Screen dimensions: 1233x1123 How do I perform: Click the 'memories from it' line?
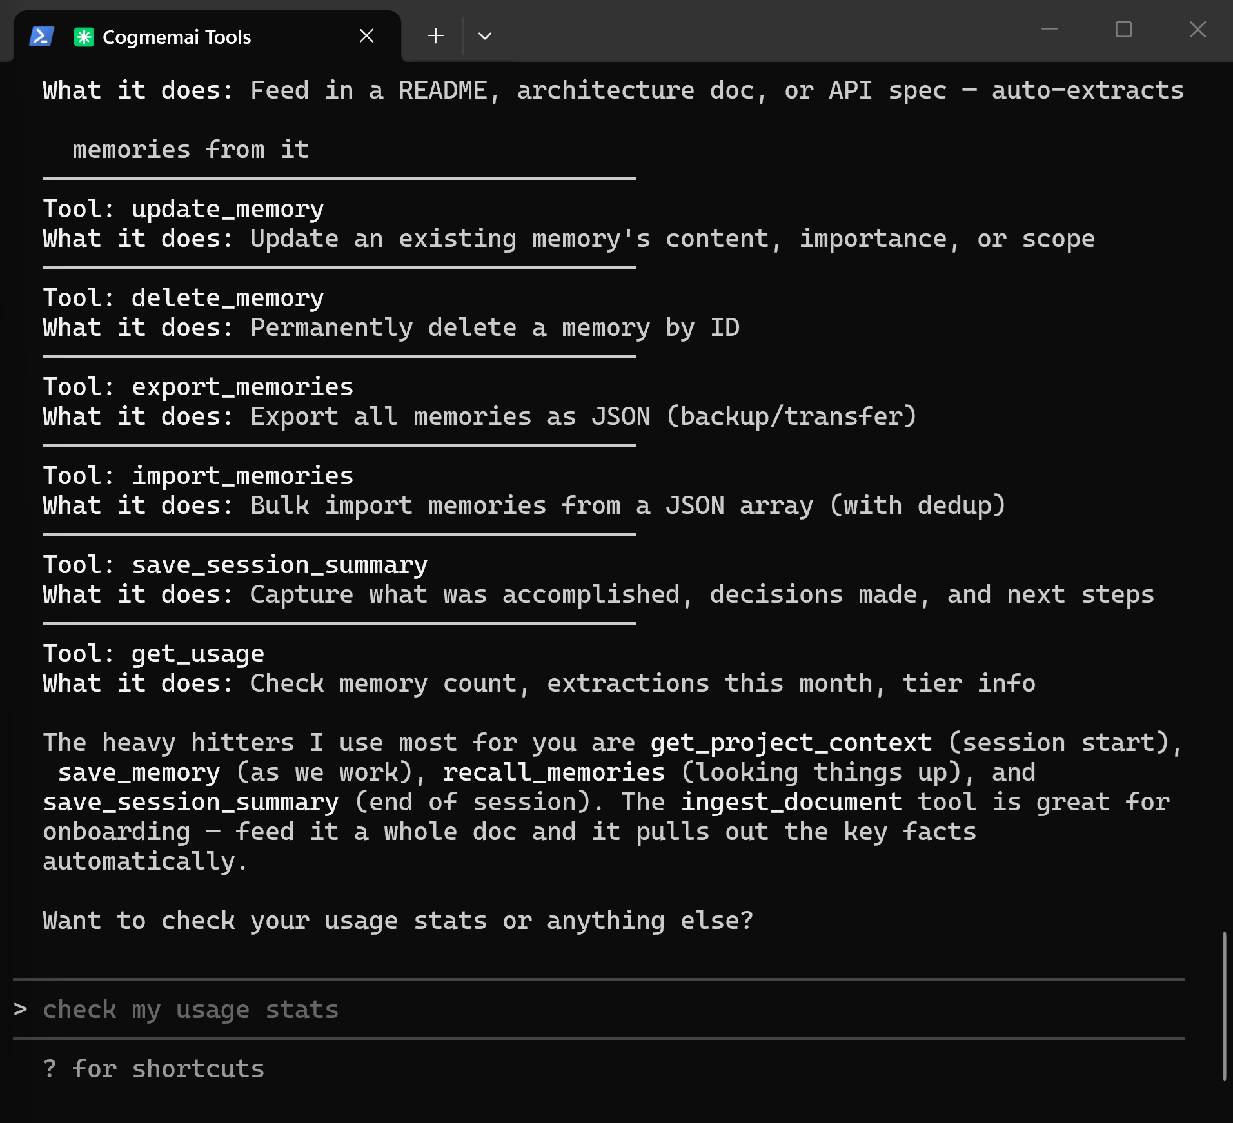191,150
